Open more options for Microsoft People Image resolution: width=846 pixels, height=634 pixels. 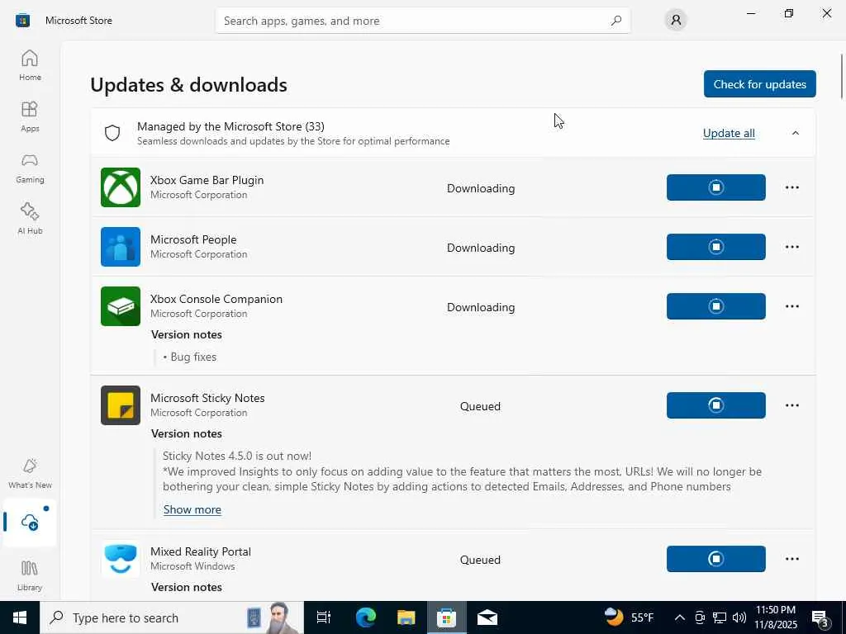coord(792,246)
